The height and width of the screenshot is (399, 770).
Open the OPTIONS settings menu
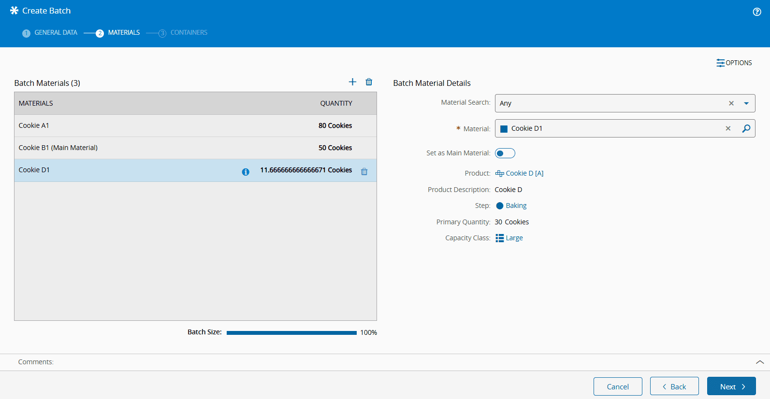pyautogui.click(x=734, y=63)
